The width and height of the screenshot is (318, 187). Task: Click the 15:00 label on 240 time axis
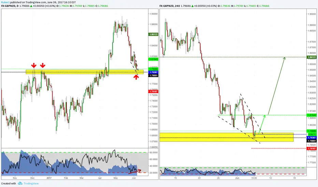pyautogui.click(x=254, y=178)
